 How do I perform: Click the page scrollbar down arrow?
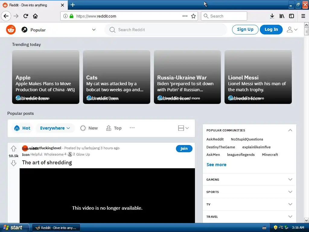[306, 220]
